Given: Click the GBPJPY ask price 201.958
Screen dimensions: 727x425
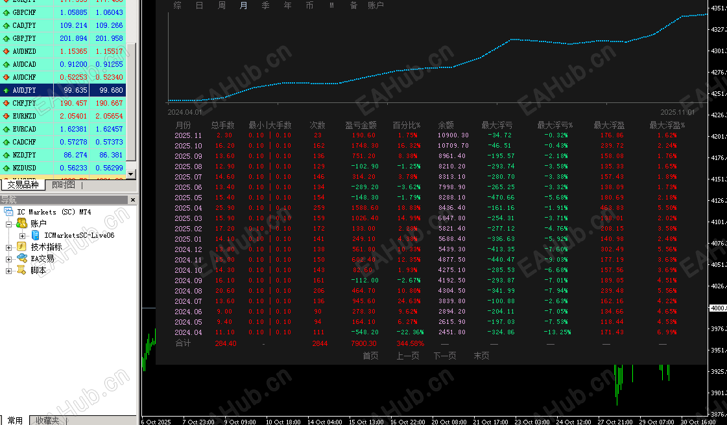Looking at the screenshot, I should click(109, 38).
